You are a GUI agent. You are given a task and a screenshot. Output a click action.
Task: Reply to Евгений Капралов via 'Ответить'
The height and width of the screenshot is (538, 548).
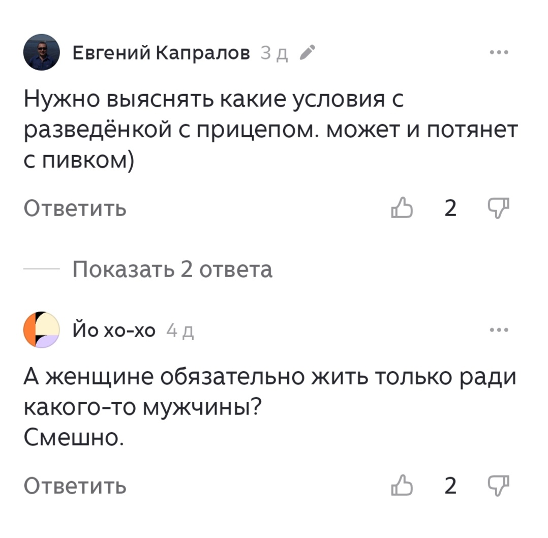click(75, 207)
